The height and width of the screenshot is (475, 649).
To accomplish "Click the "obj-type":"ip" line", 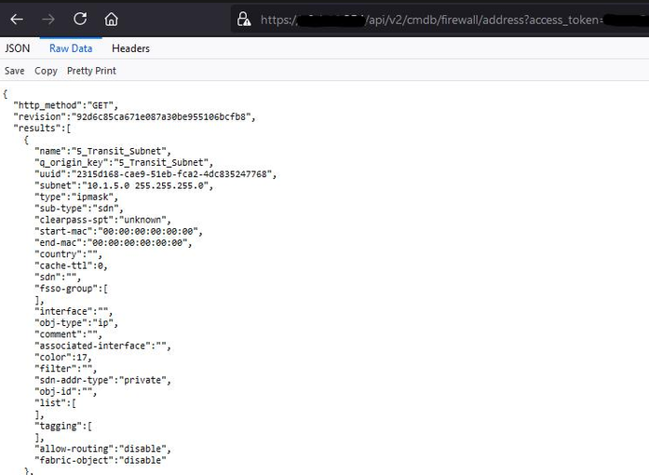I will coord(76,323).
